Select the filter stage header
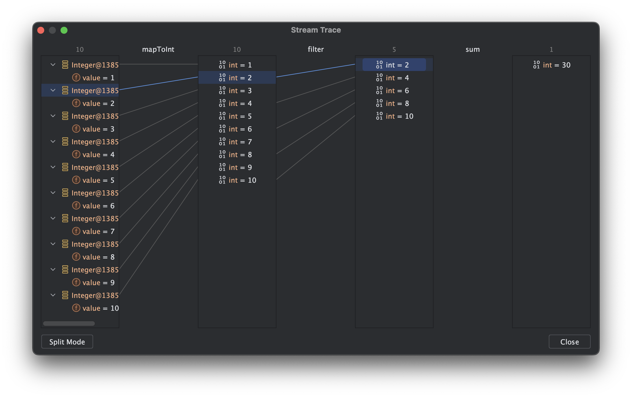632x398 pixels. coord(315,49)
